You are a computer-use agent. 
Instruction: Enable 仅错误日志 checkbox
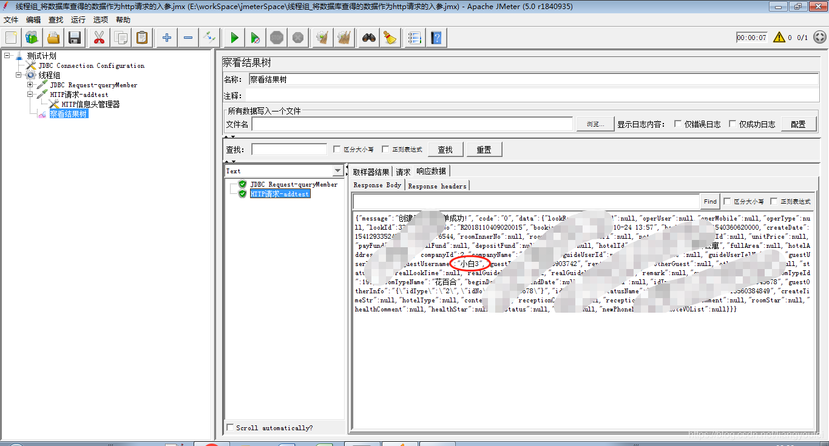point(678,124)
